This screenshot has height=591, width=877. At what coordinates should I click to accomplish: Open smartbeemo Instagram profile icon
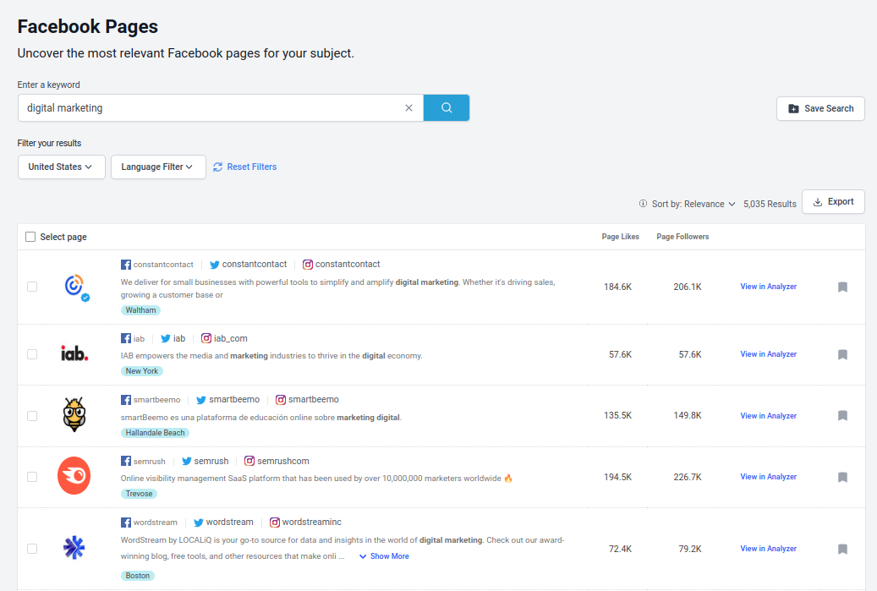(x=280, y=400)
